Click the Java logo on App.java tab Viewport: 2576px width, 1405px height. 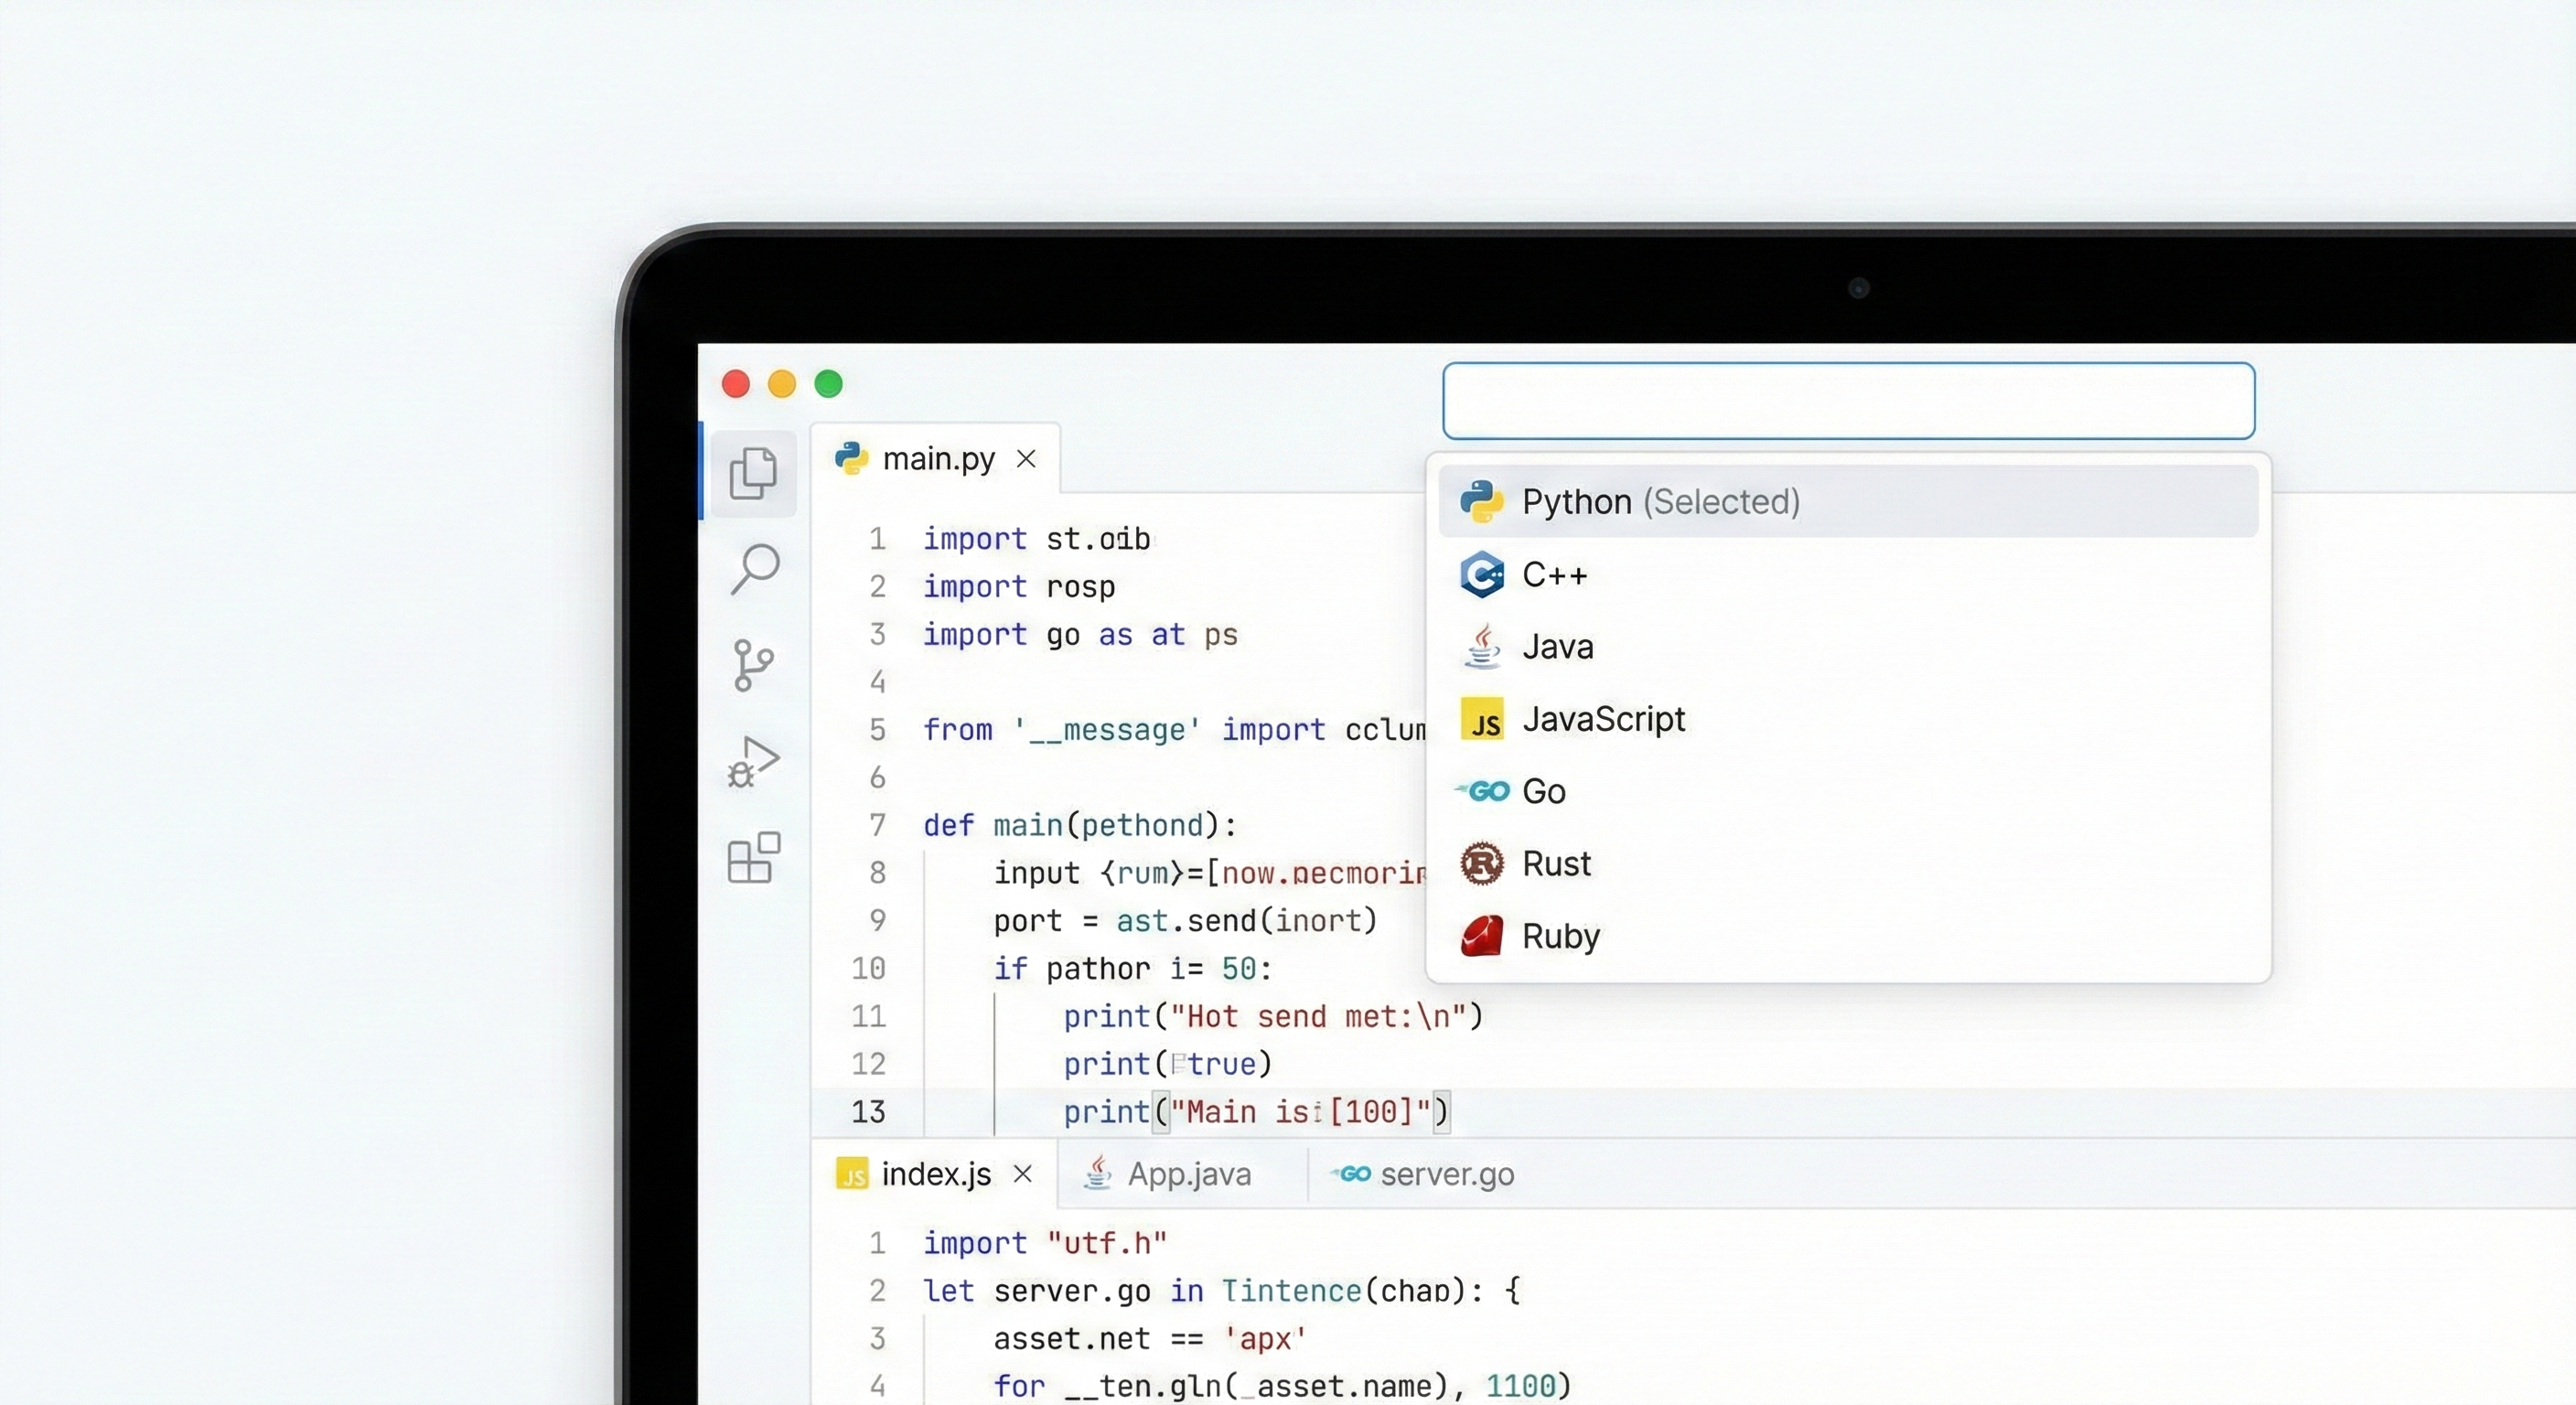(1098, 1172)
